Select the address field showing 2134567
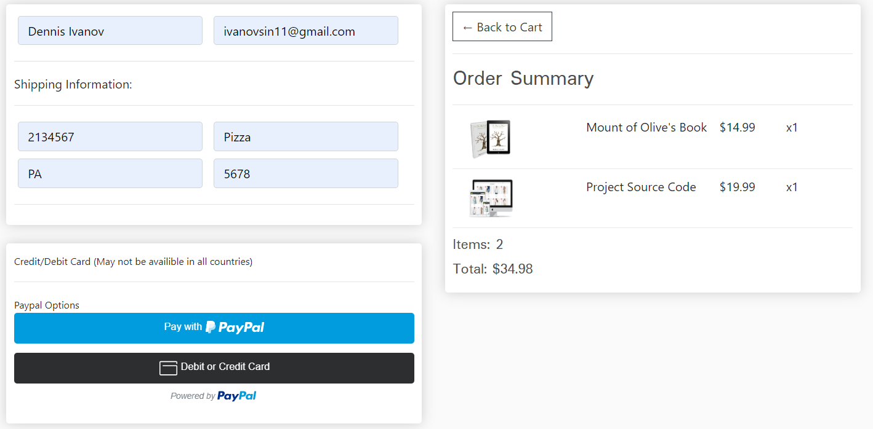Image resolution: width=873 pixels, height=429 pixels. click(110, 136)
